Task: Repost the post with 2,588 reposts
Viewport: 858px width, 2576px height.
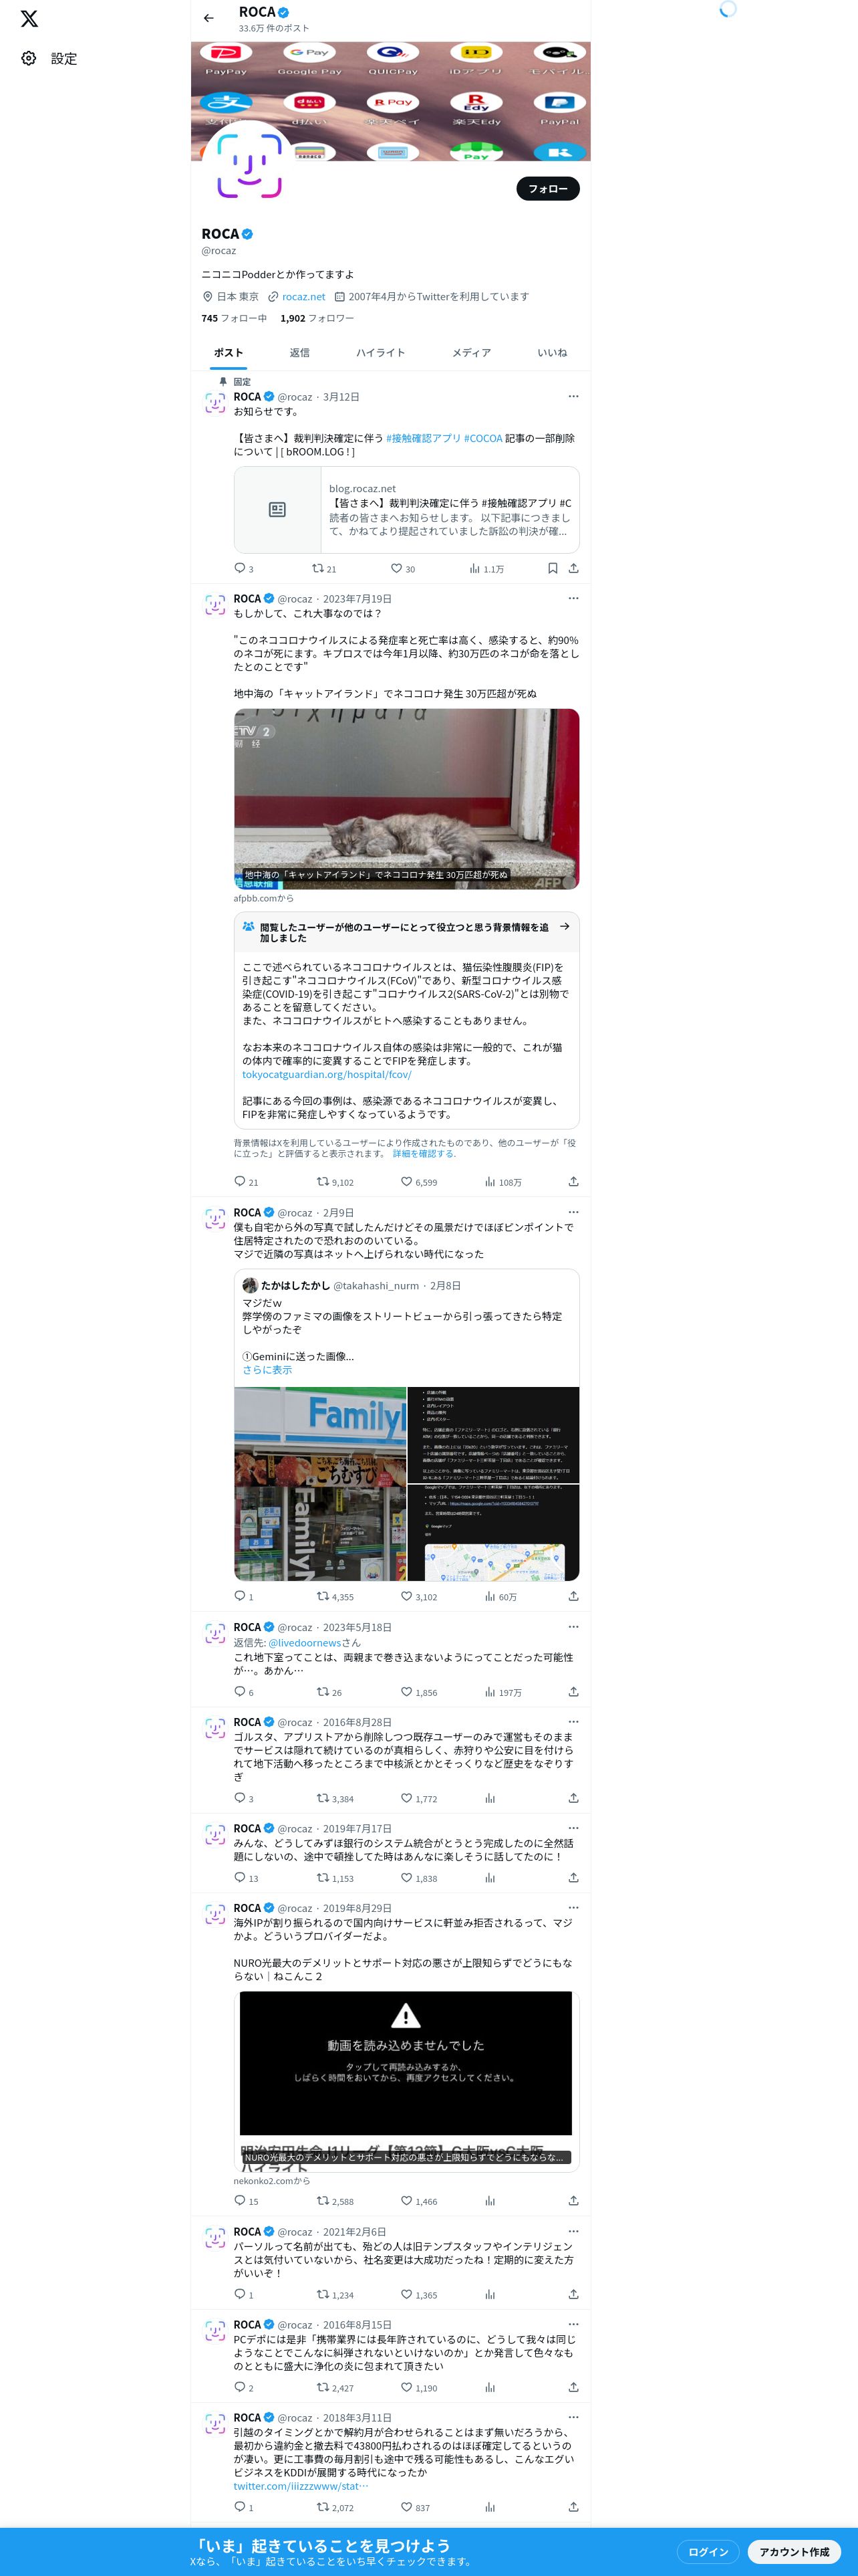Action: [335, 2201]
